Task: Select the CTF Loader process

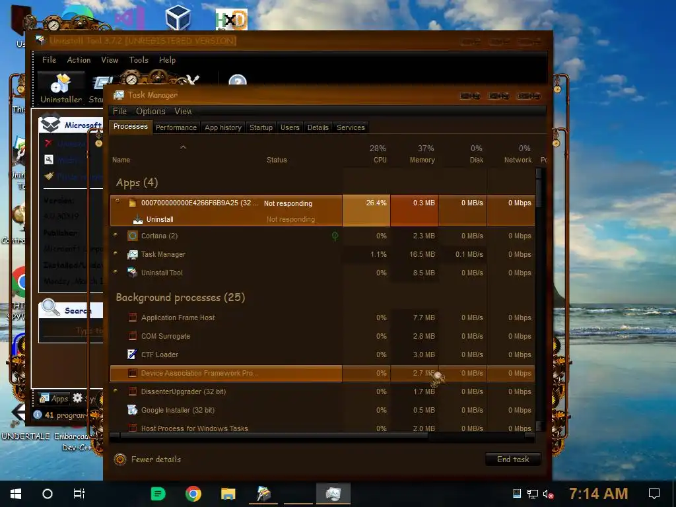Action: tap(322, 355)
